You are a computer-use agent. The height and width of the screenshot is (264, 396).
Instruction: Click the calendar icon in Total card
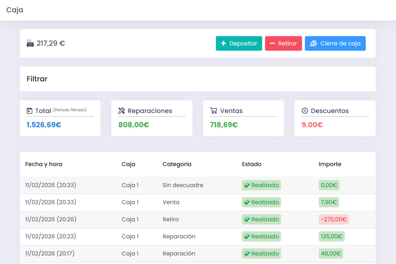pos(29,111)
